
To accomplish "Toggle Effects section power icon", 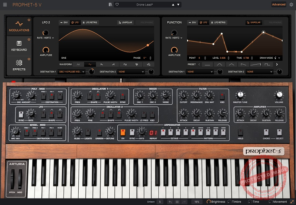I will click(29, 59).
